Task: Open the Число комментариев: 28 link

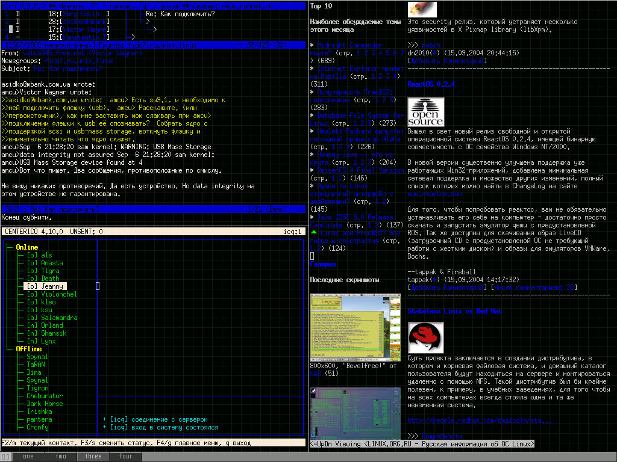Action: 534,288
